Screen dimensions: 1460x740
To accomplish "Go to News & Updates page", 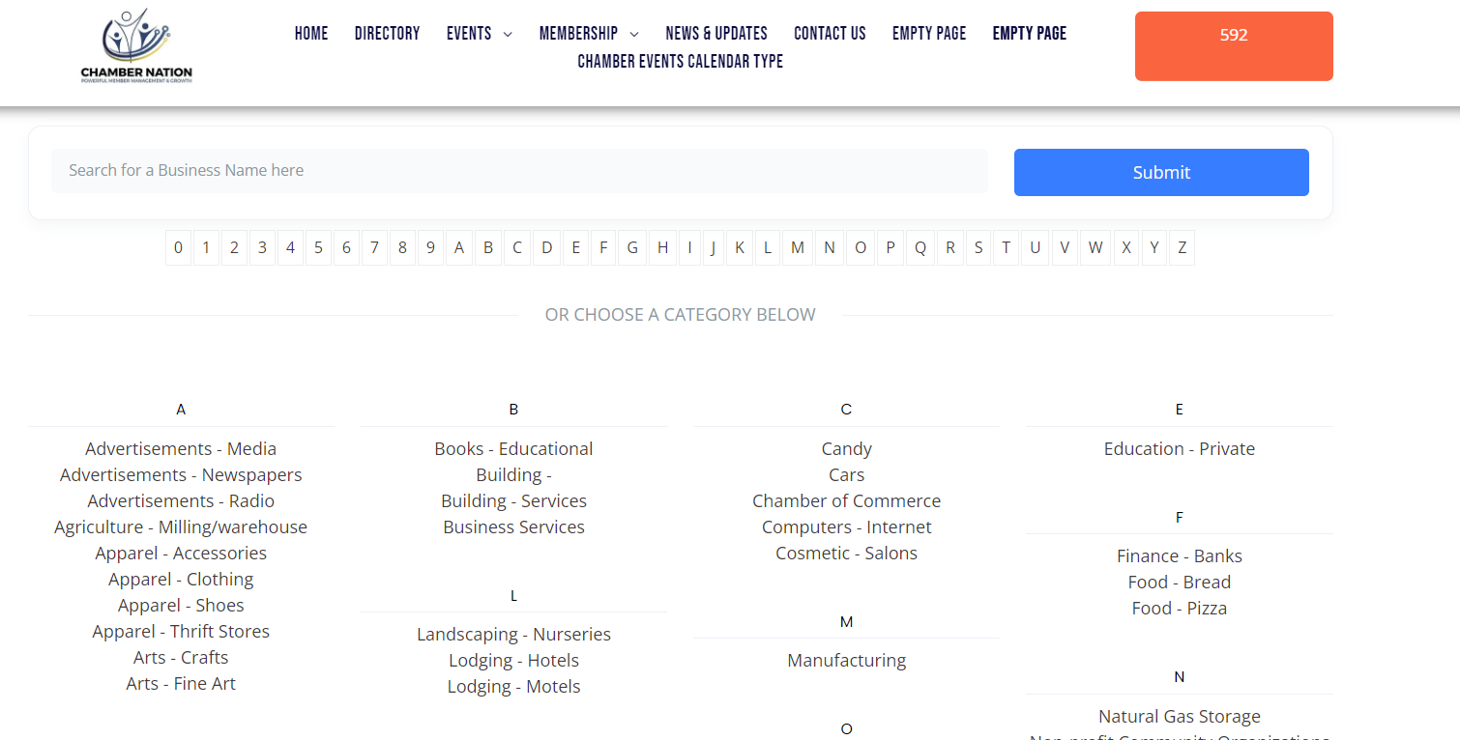I will click(716, 34).
